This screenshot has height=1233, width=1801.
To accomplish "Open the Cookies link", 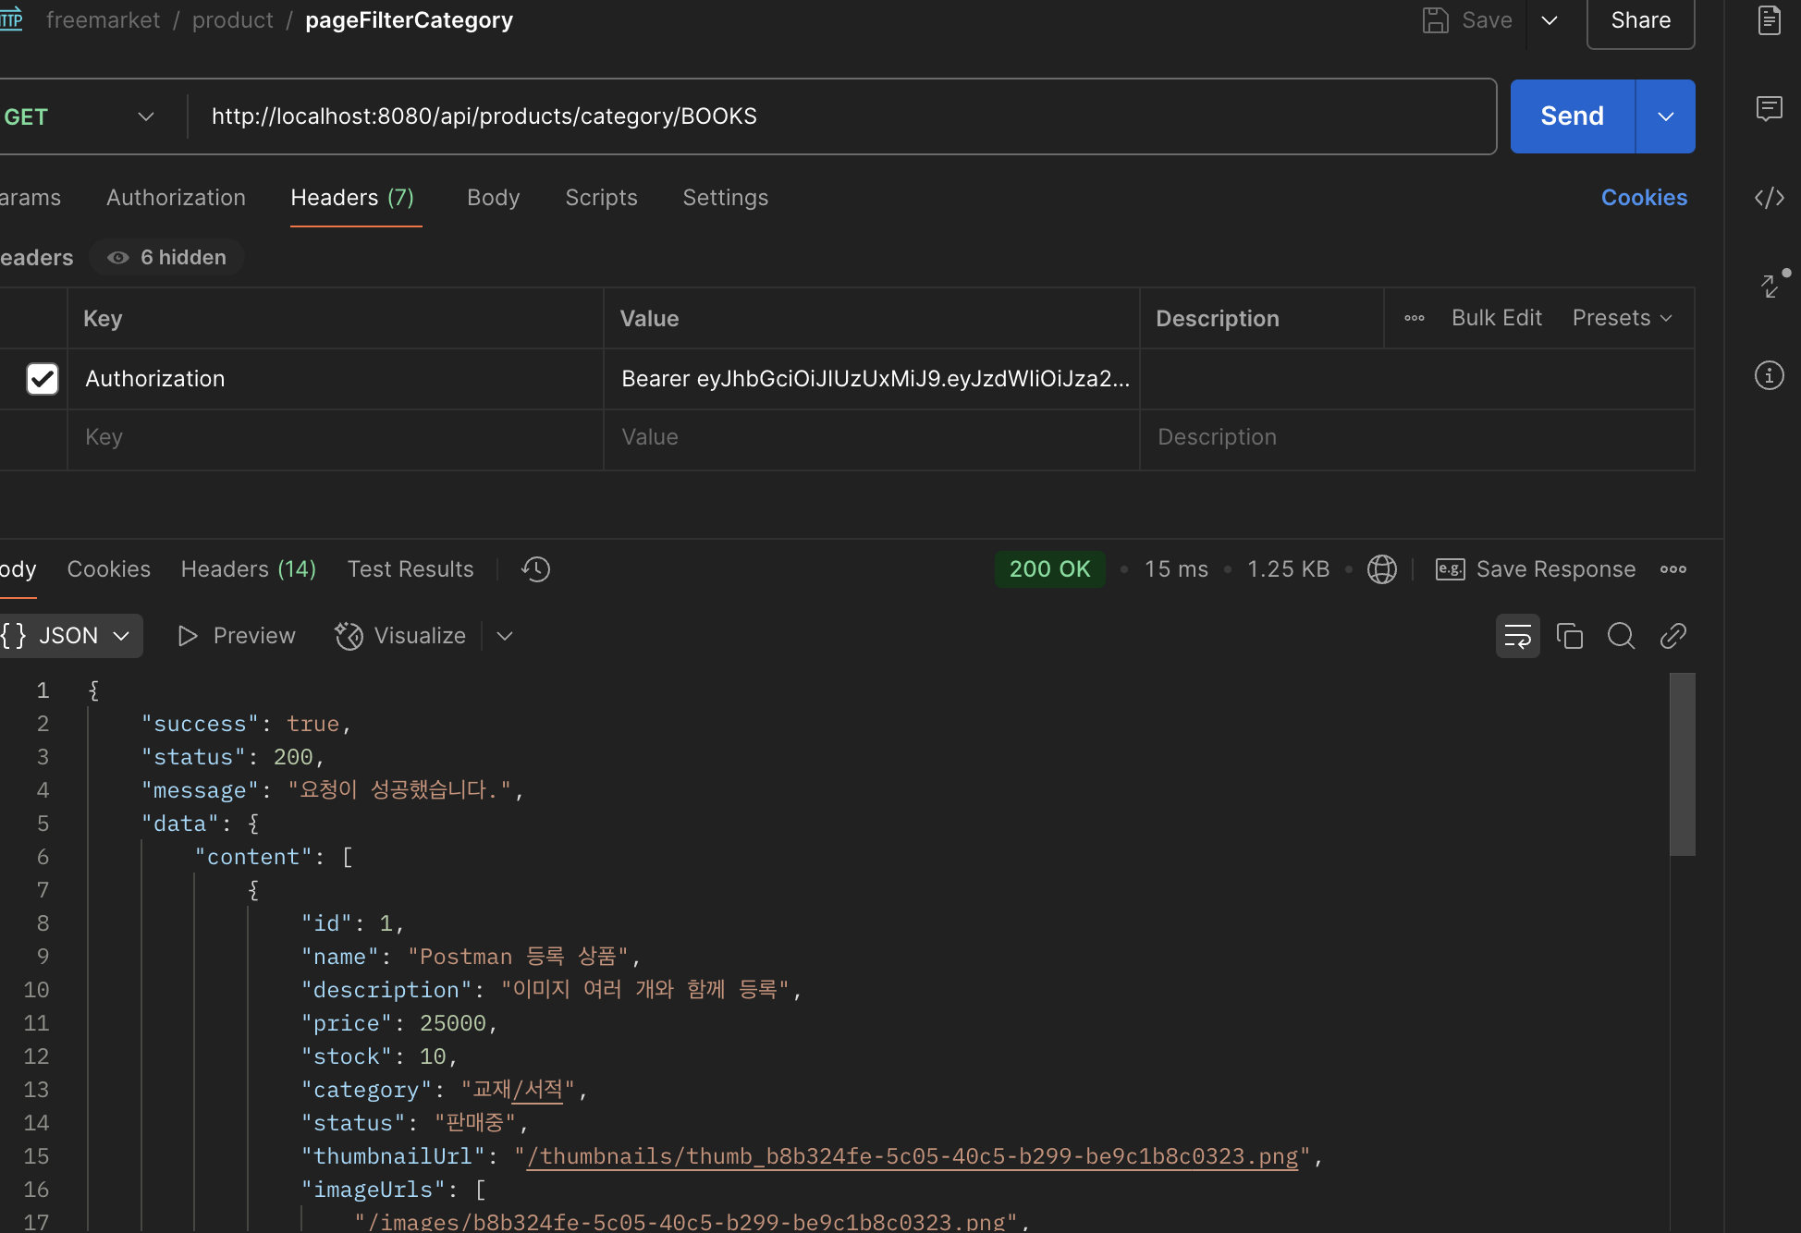I will coord(1643,198).
